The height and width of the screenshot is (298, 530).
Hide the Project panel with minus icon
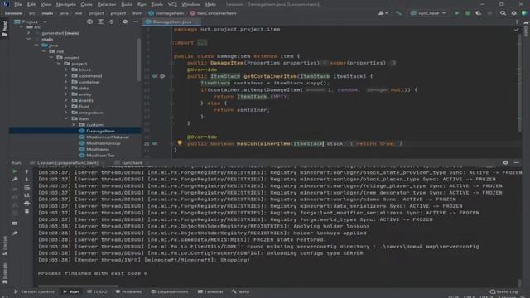(x=136, y=22)
